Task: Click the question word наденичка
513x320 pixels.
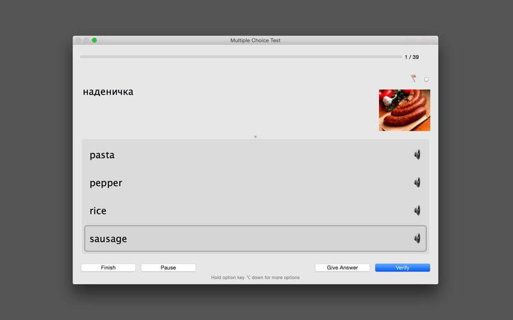Action: tap(108, 92)
